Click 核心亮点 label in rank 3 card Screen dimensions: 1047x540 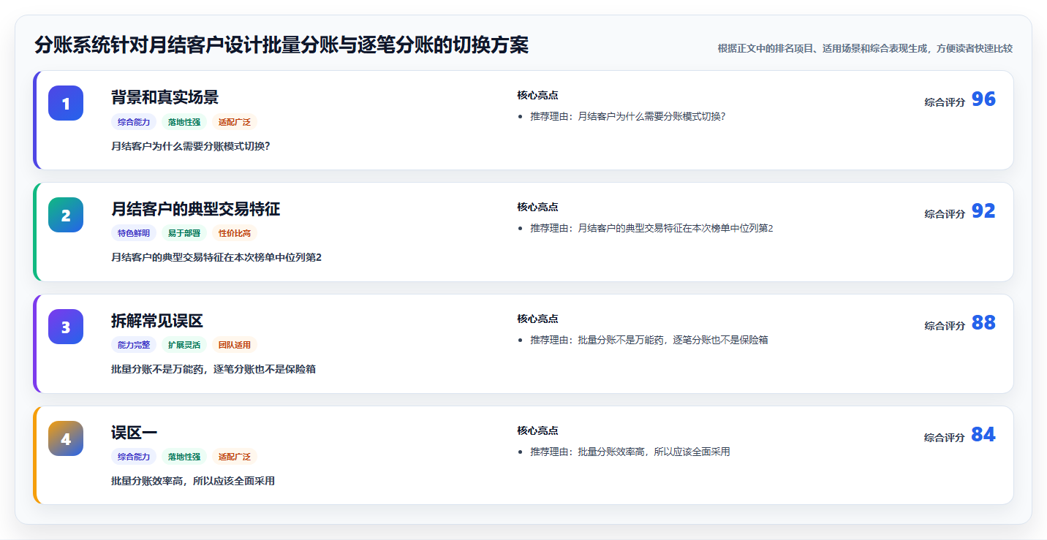click(x=537, y=319)
